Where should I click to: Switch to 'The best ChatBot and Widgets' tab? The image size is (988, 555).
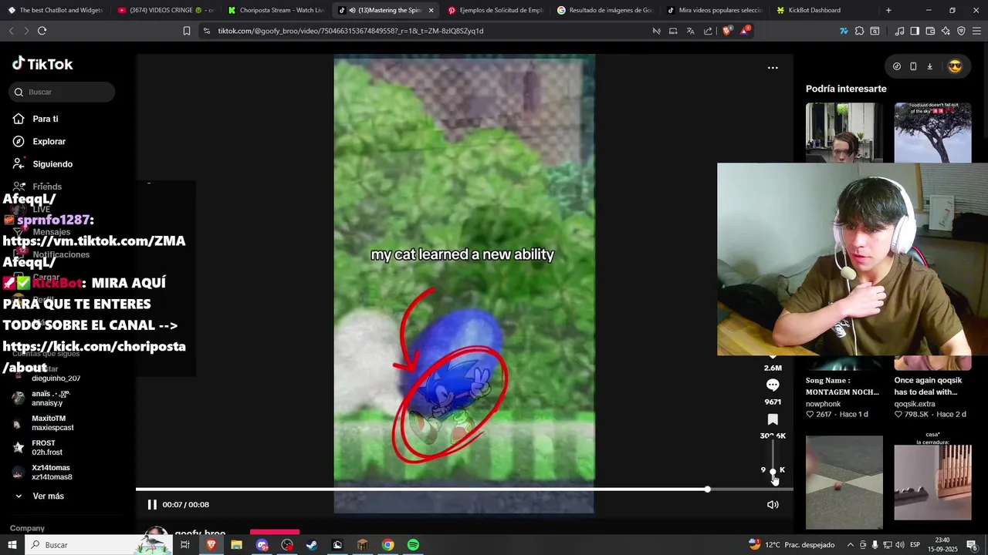coord(56,10)
